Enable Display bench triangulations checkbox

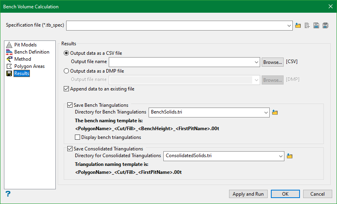[x=78, y=137]
